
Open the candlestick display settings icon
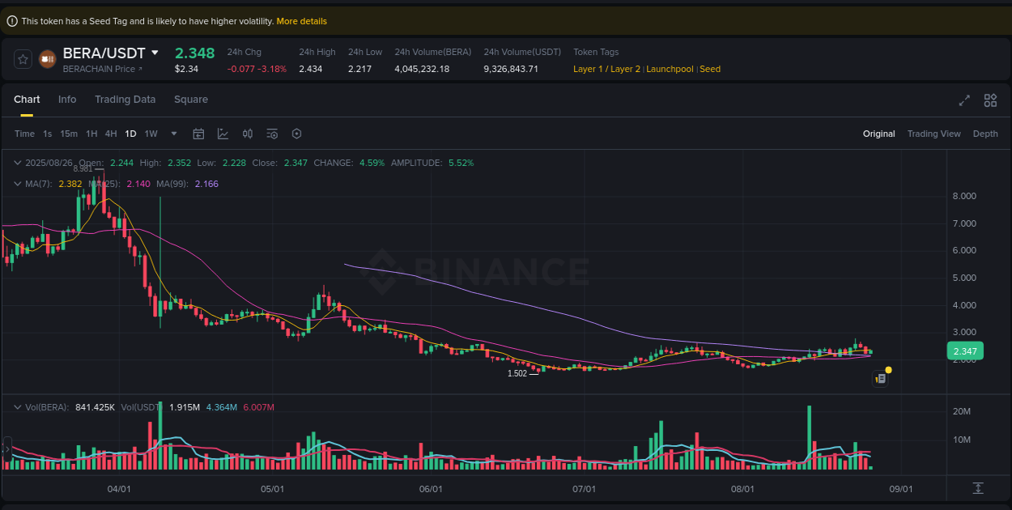[x=248, y=133]
